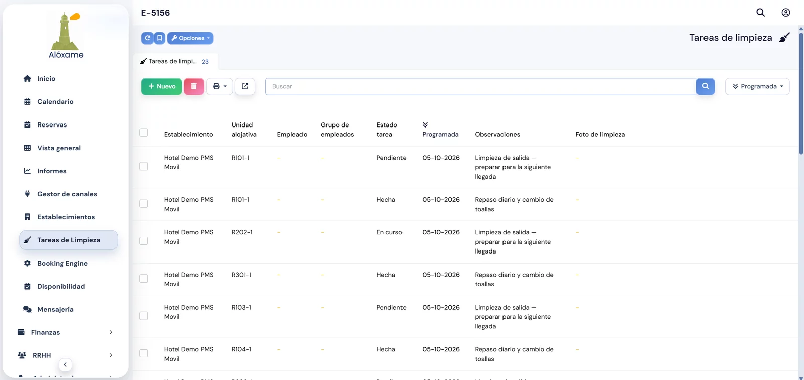Click the Buscar search field
804x380 pixels.
[x=481, y=86]
